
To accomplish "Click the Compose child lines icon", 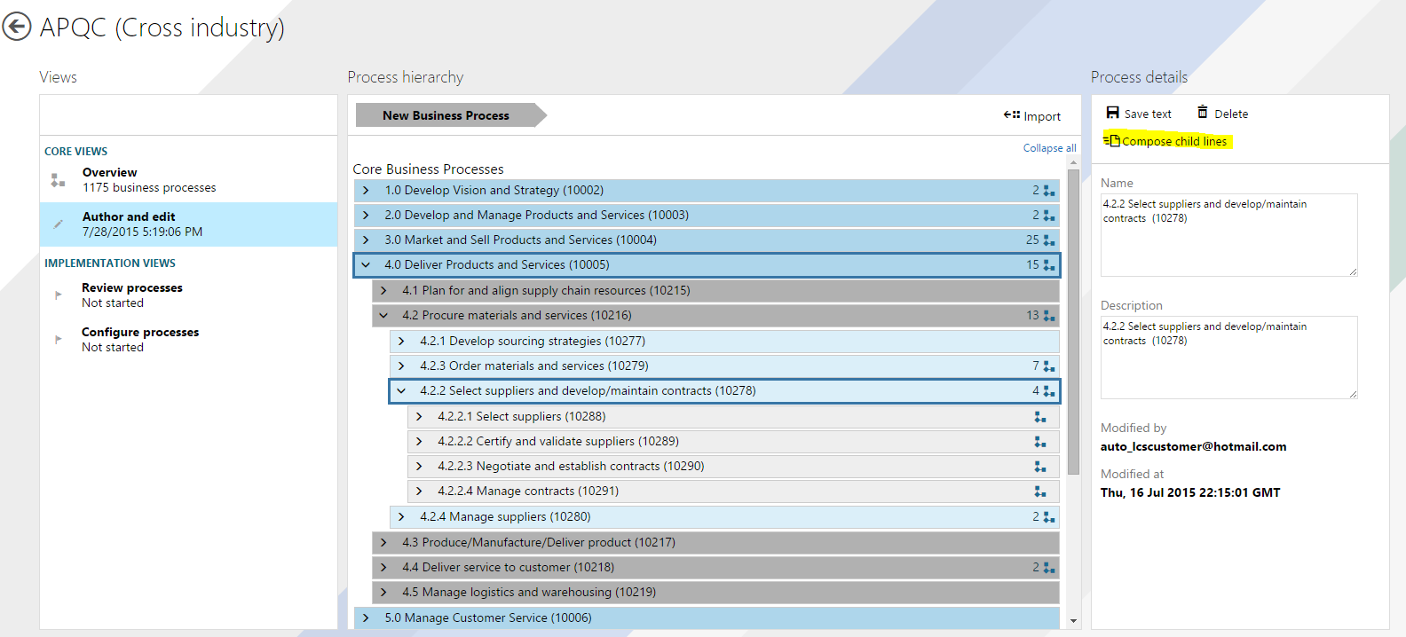I will click(1111, 140).
